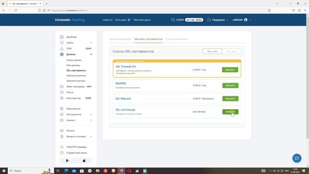The image size is (309, 174).
Task: Reload the page in the browser
Action: 15,11
